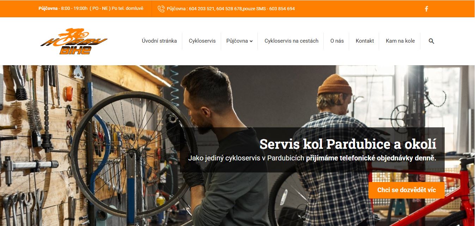Click the Chci se dozvědět víc button

tap(407, 190)
